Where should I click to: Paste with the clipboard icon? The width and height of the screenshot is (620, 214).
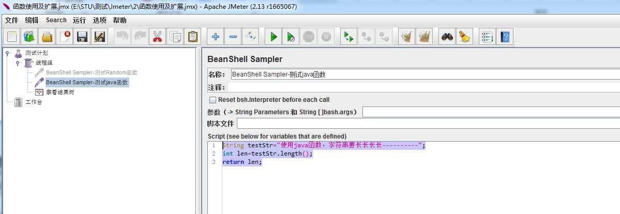[192, 37]
